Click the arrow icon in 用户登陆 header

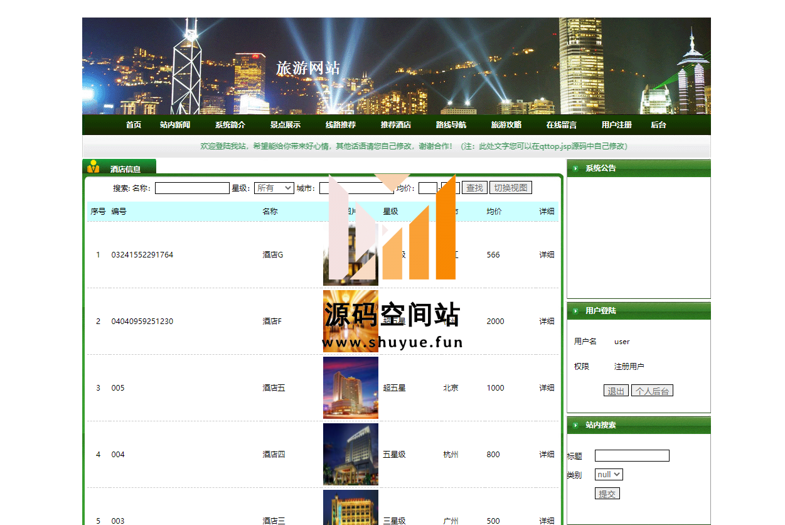pos(575,311)
